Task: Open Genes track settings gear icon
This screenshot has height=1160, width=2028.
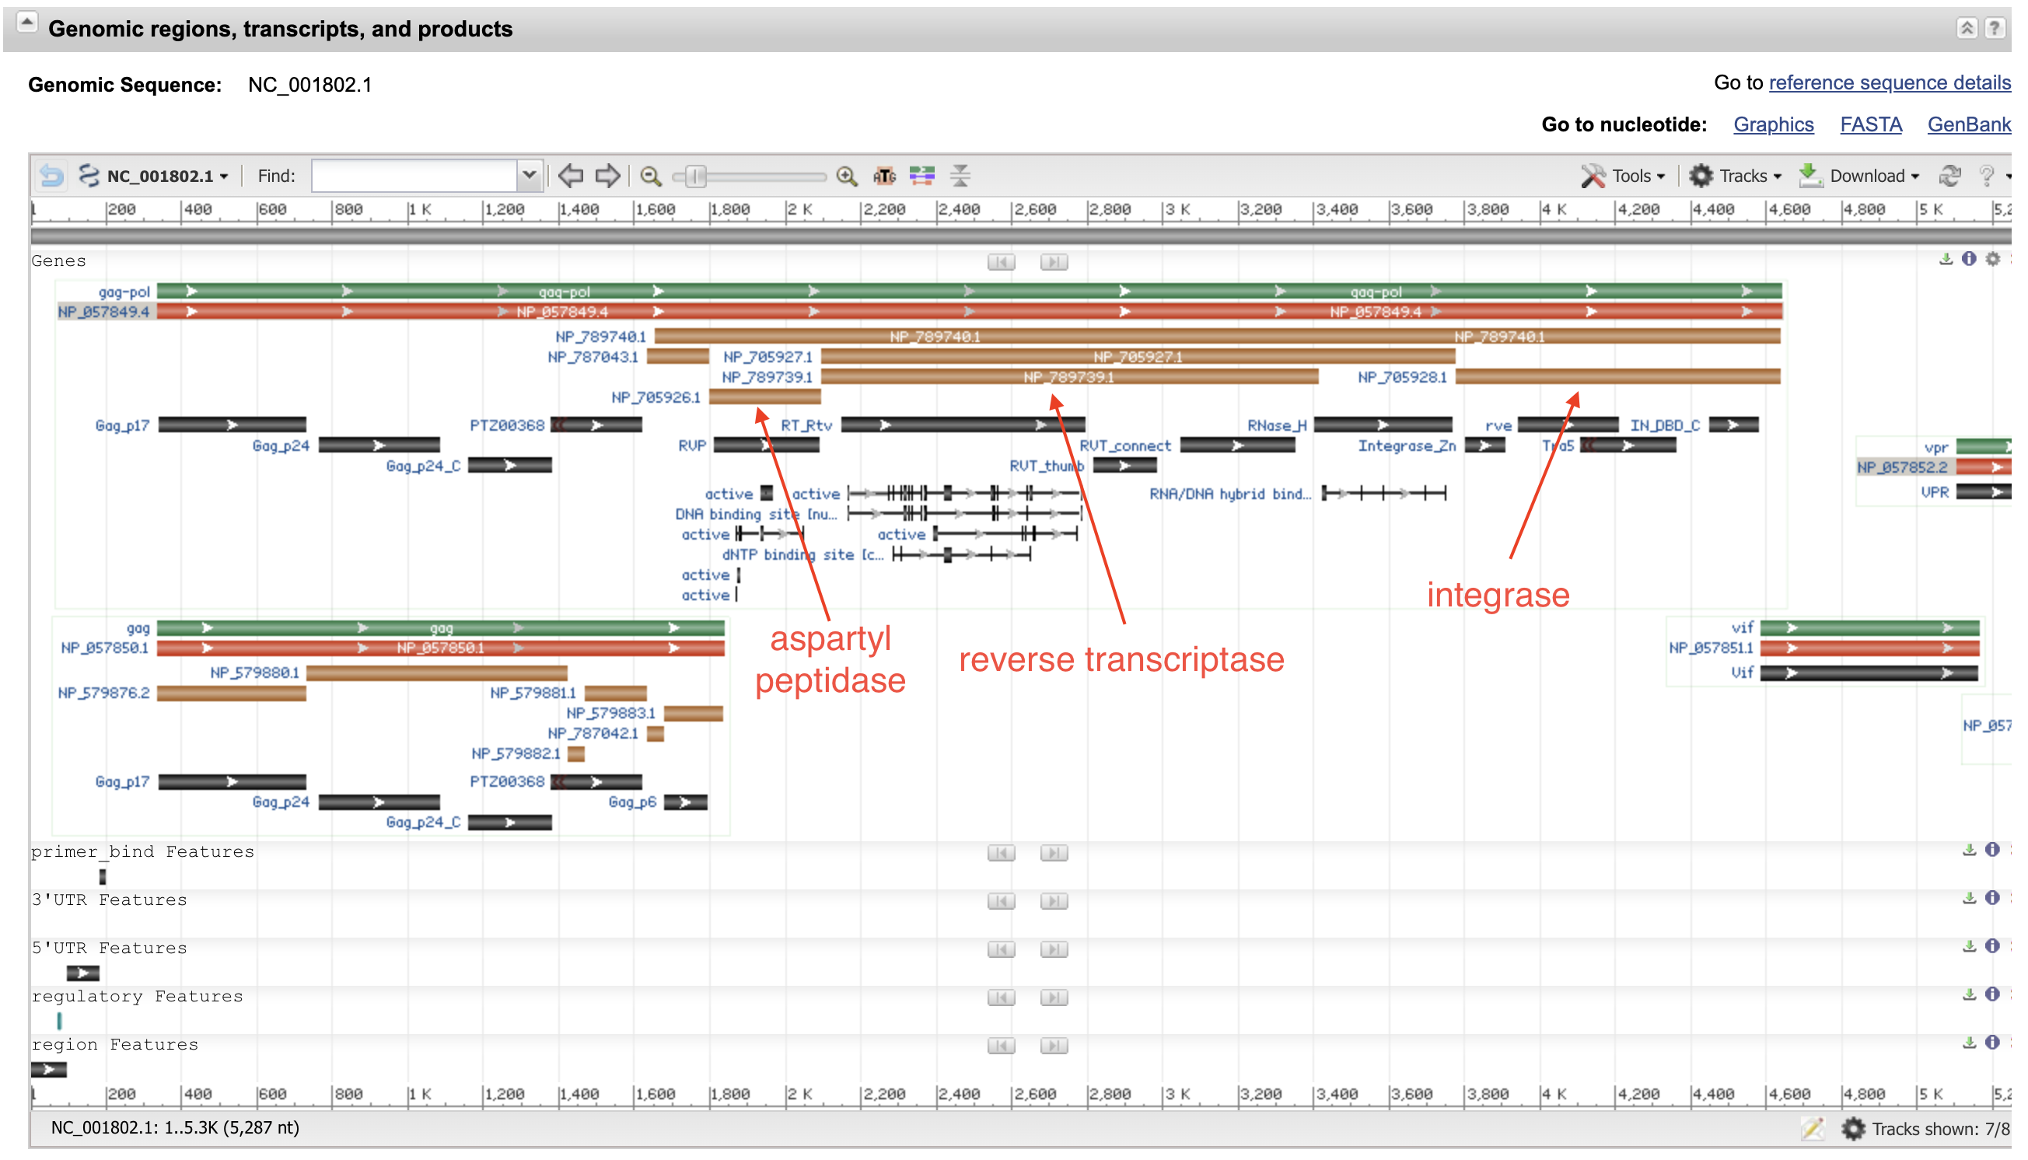Action: tap(1993, 260)
